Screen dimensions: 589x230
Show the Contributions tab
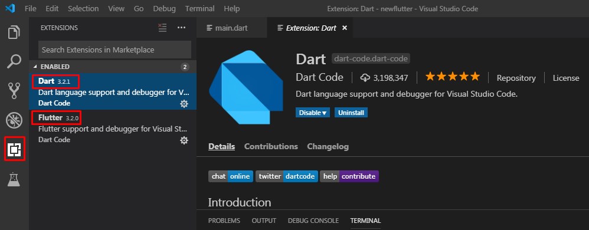[271, 146]
